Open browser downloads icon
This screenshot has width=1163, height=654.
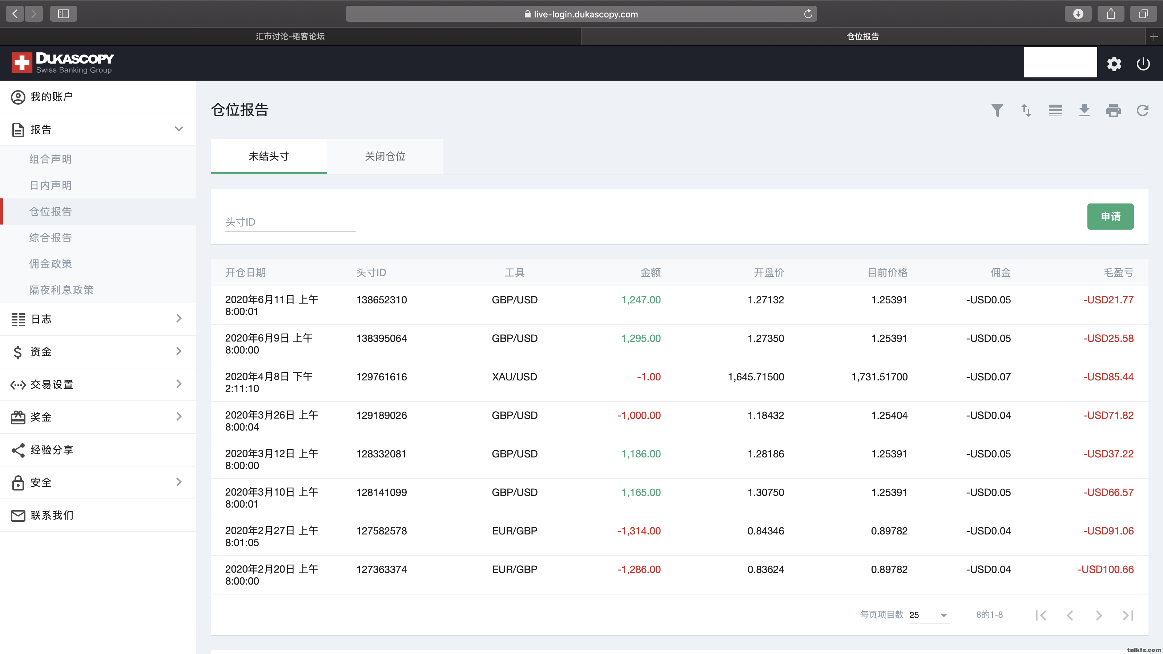coord(1078,13)
